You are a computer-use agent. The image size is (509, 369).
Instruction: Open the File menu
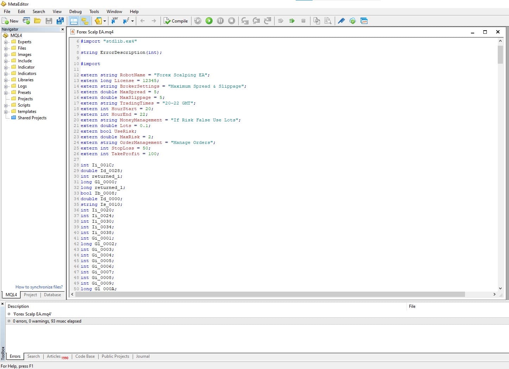[7, 12]
